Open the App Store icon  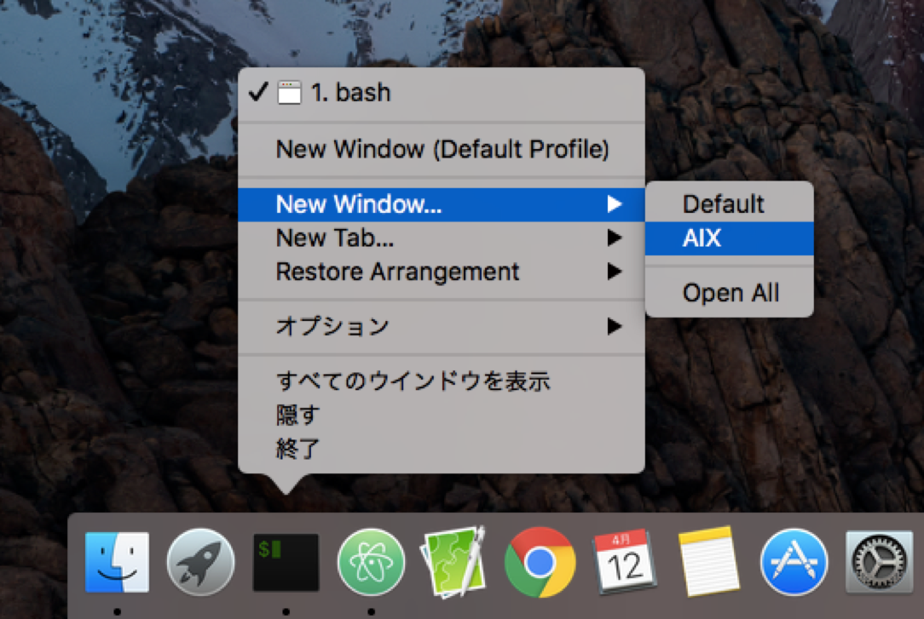[x=794, y=562]
